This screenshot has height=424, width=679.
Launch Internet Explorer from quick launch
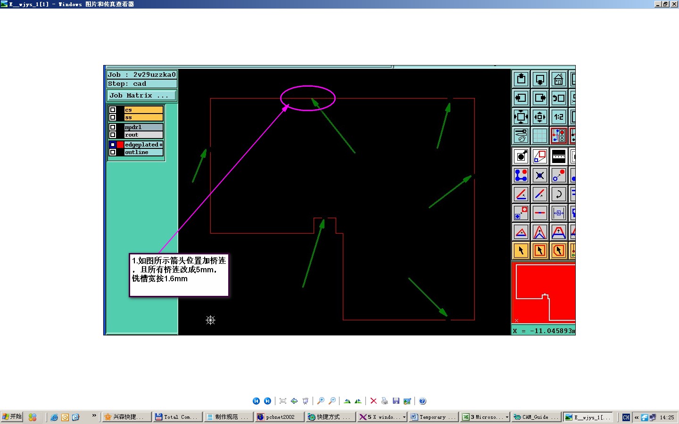(x=54, y=417)
